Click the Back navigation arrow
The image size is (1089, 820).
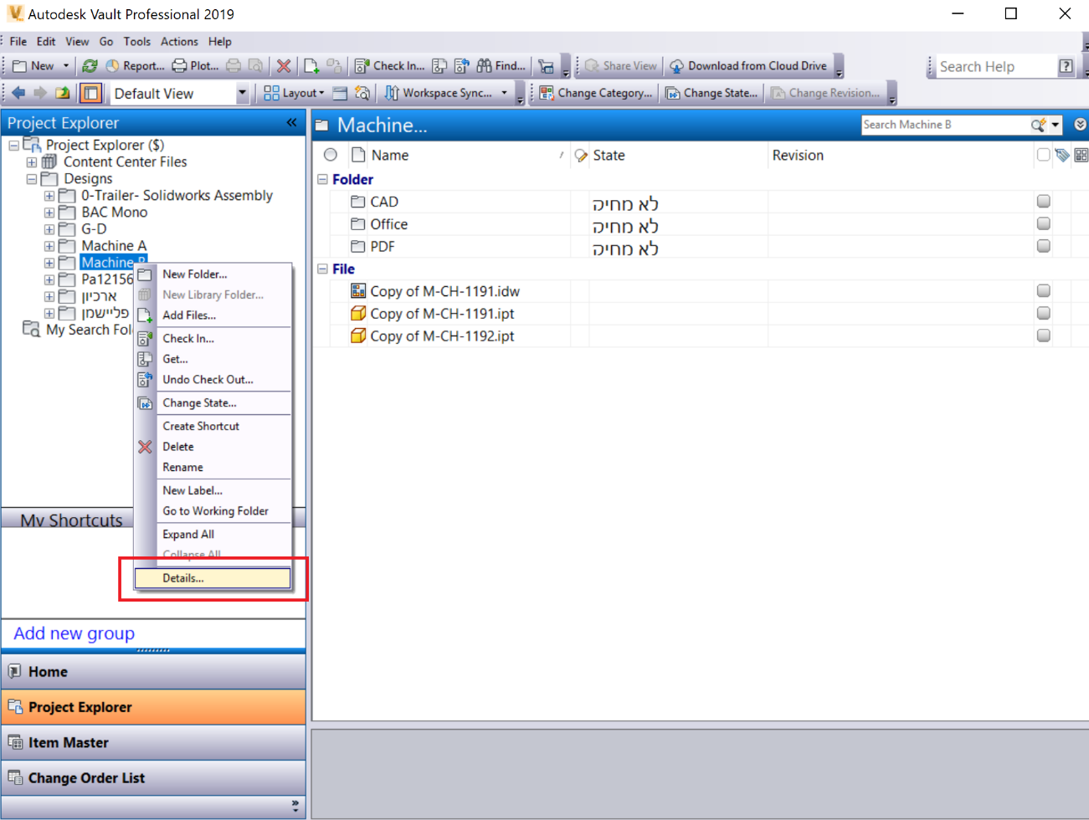click(x=18, y=92)
